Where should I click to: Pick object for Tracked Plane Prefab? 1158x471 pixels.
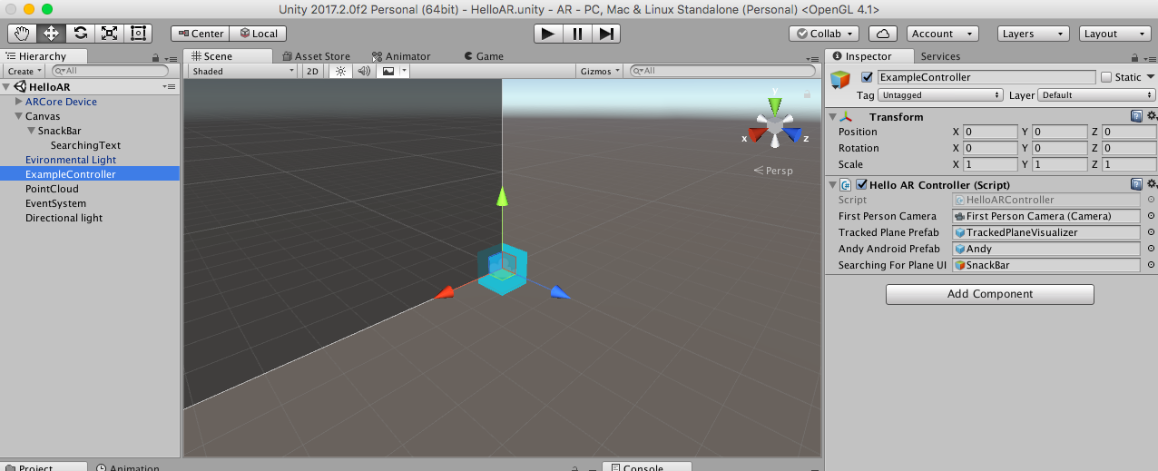click(1151, 232)
